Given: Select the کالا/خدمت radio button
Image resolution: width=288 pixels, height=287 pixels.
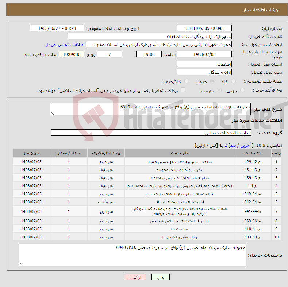Looking at the screenshot, I should point(187,81).
